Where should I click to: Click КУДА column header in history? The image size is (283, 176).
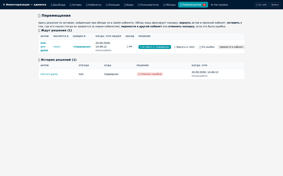coord(108,65)
